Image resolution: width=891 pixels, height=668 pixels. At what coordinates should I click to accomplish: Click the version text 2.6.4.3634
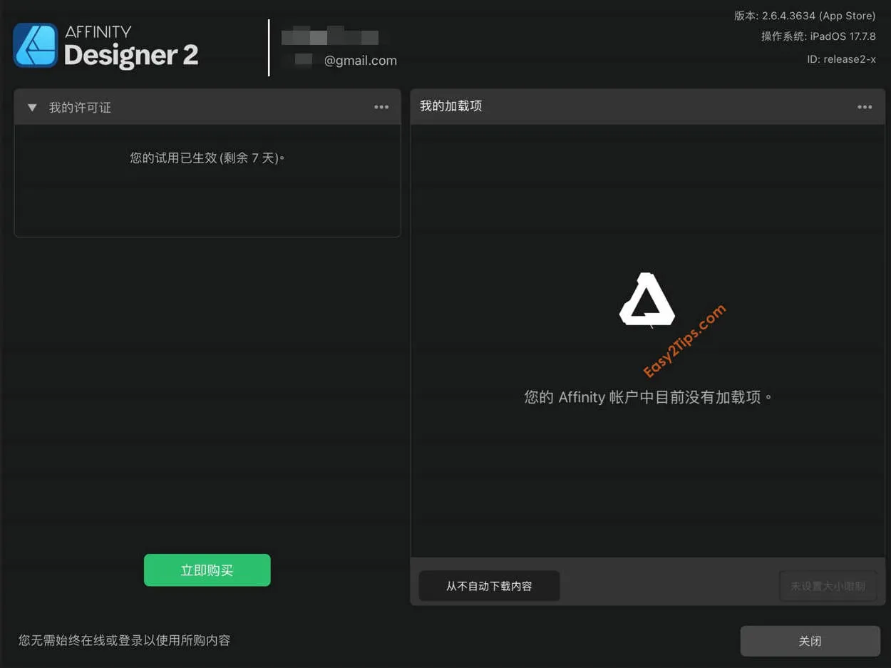tap(805, 16)
